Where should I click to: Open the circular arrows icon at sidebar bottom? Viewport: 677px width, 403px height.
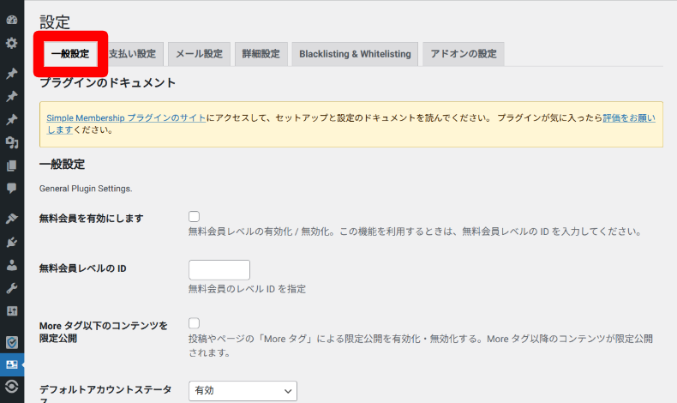pos(12,386)
